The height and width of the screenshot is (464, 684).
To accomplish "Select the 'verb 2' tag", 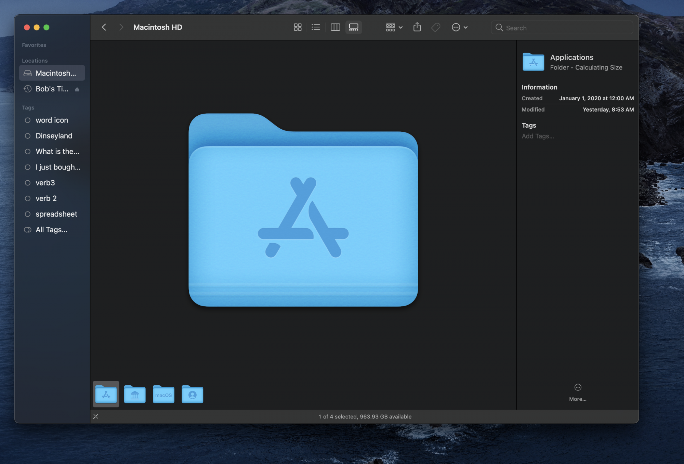I will pos(52,198).
